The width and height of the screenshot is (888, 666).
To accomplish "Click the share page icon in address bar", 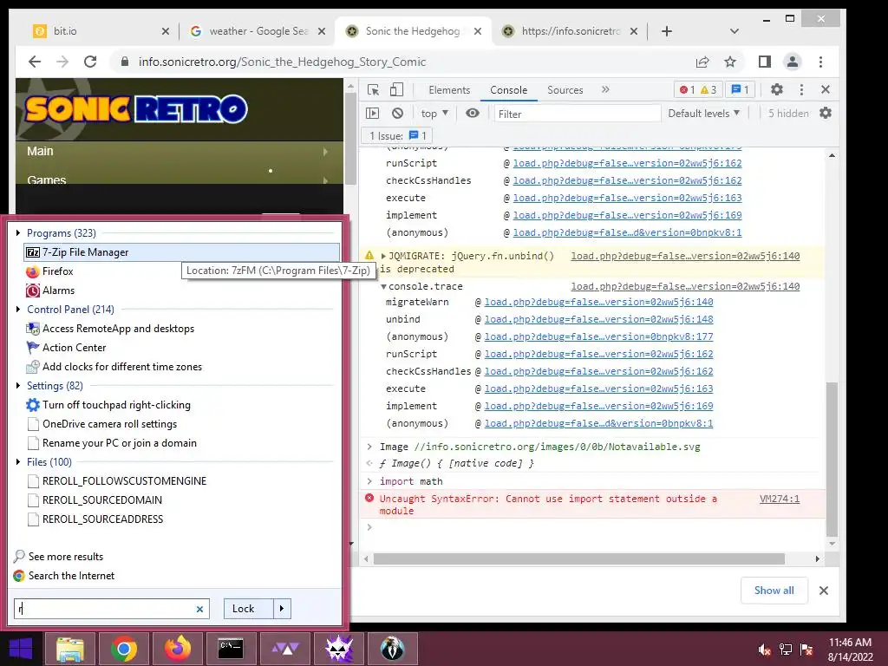I will point(702,62).
